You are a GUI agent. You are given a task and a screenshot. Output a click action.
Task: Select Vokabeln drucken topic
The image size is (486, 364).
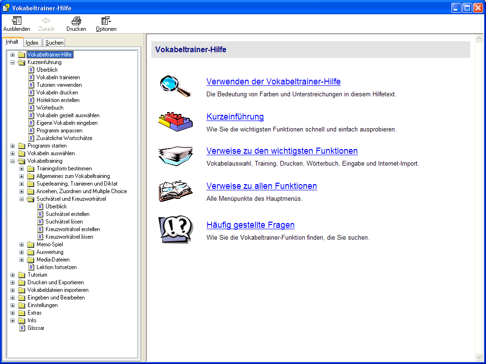pos(57,93)
